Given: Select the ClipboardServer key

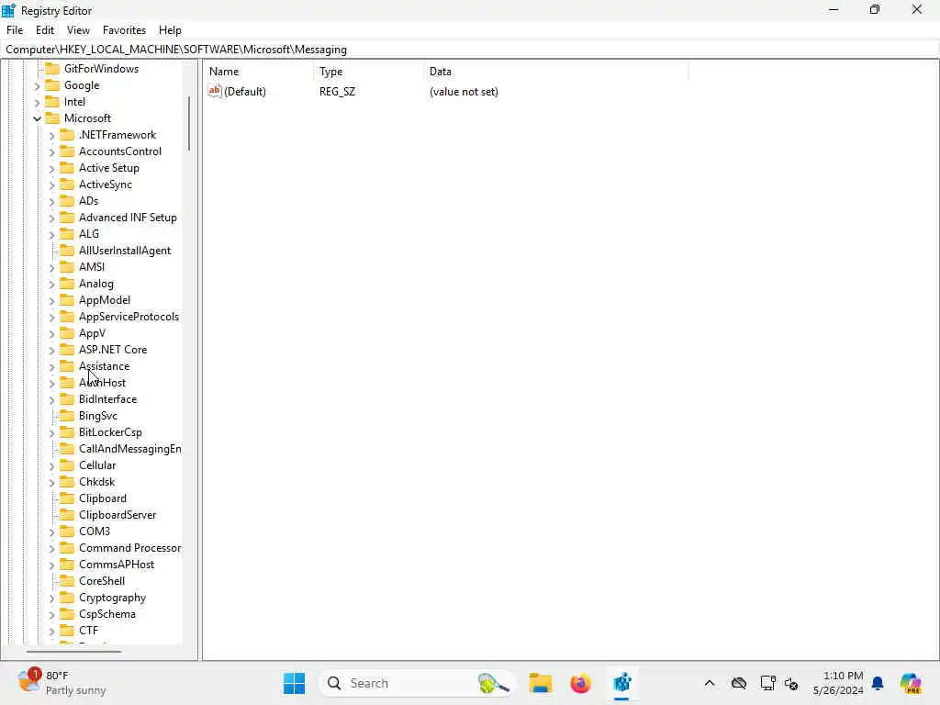Looking at the screenshot, I should pos(117,515).
